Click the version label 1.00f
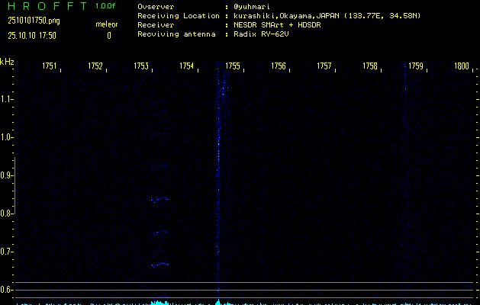This screenshot has width=480, height=305. [105, 6]
